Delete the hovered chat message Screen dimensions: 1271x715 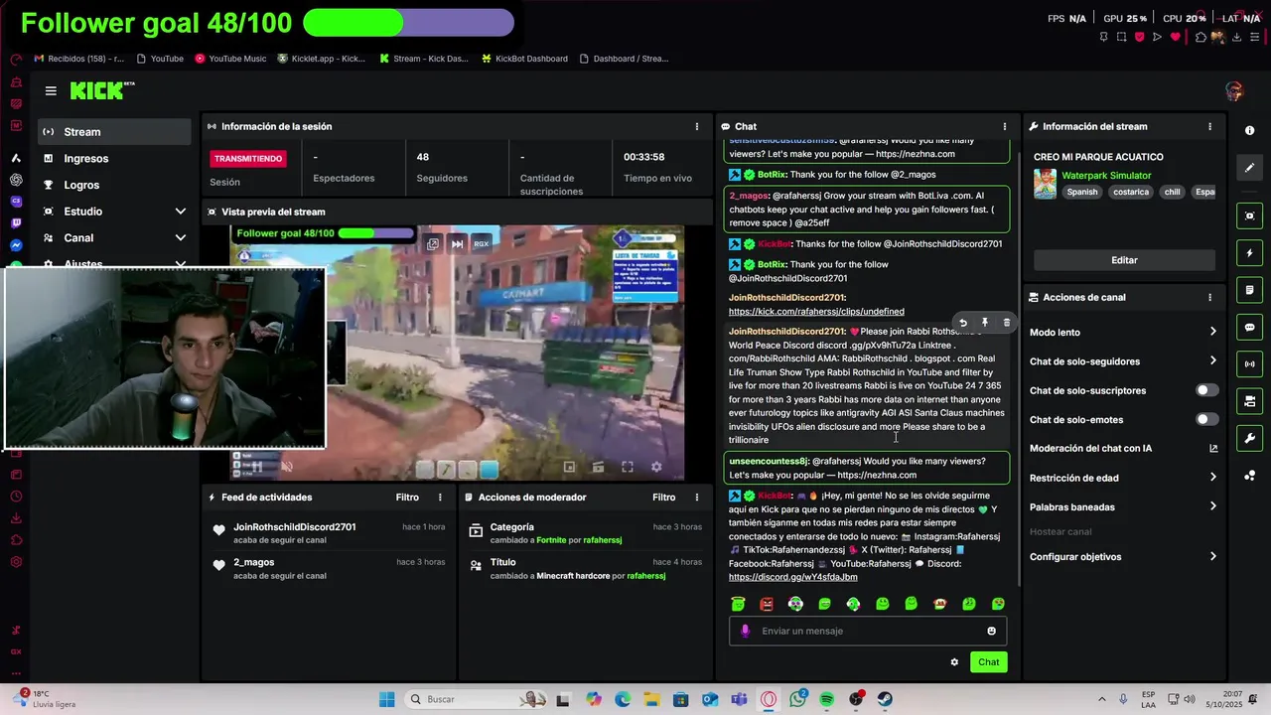pos(1006,323)
